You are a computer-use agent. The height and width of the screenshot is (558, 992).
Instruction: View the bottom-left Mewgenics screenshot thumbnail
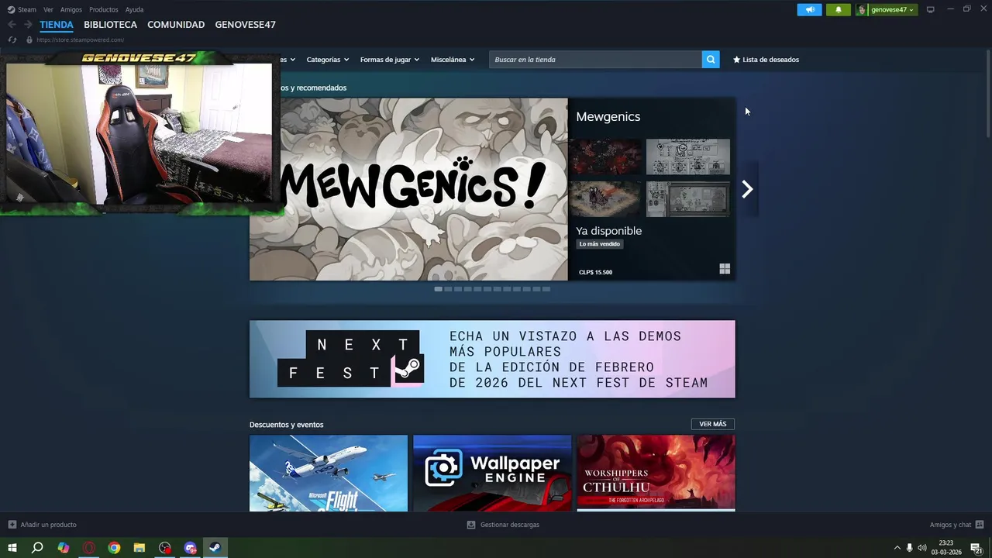pos(605,199)
